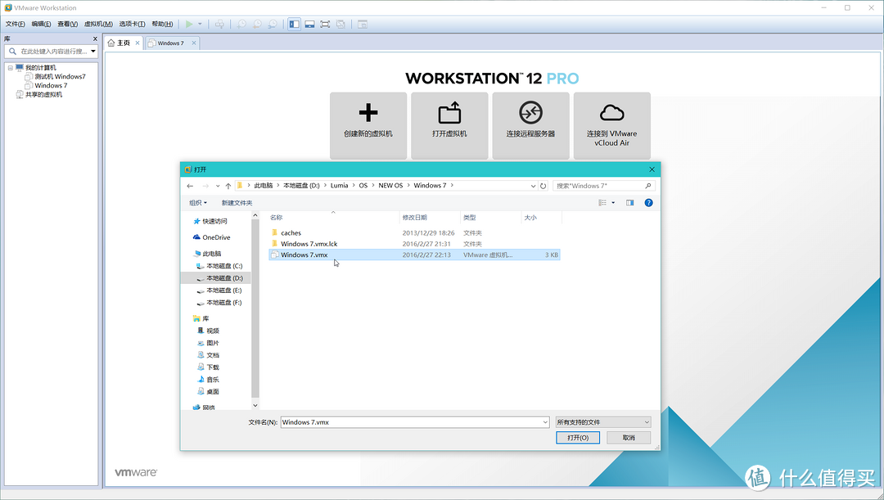Click the Unity mode toolbar icon
This screenshot has width=884, height=500.
[x=341, y=25]
